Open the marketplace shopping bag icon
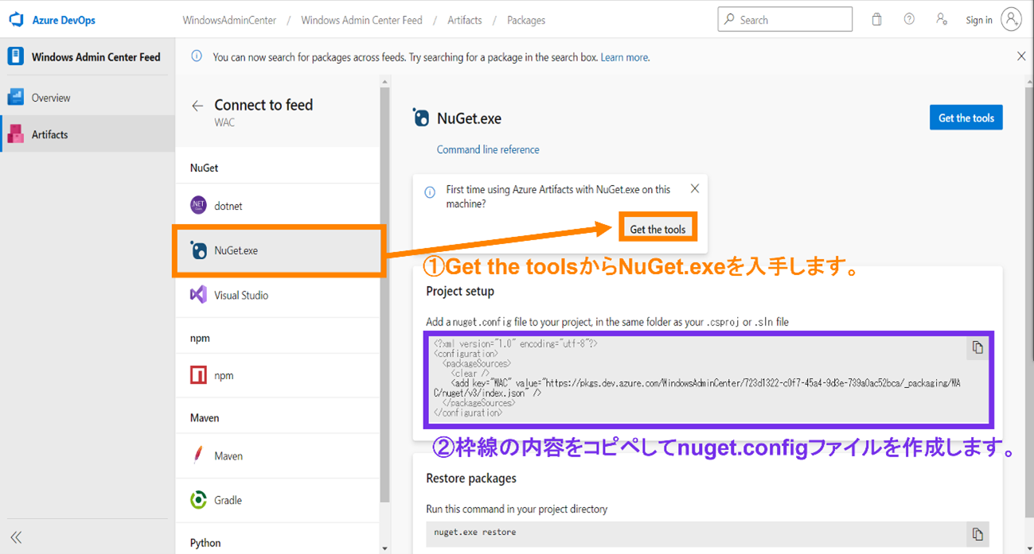The width and height of the screenshot is (1034, 554). 876,20
